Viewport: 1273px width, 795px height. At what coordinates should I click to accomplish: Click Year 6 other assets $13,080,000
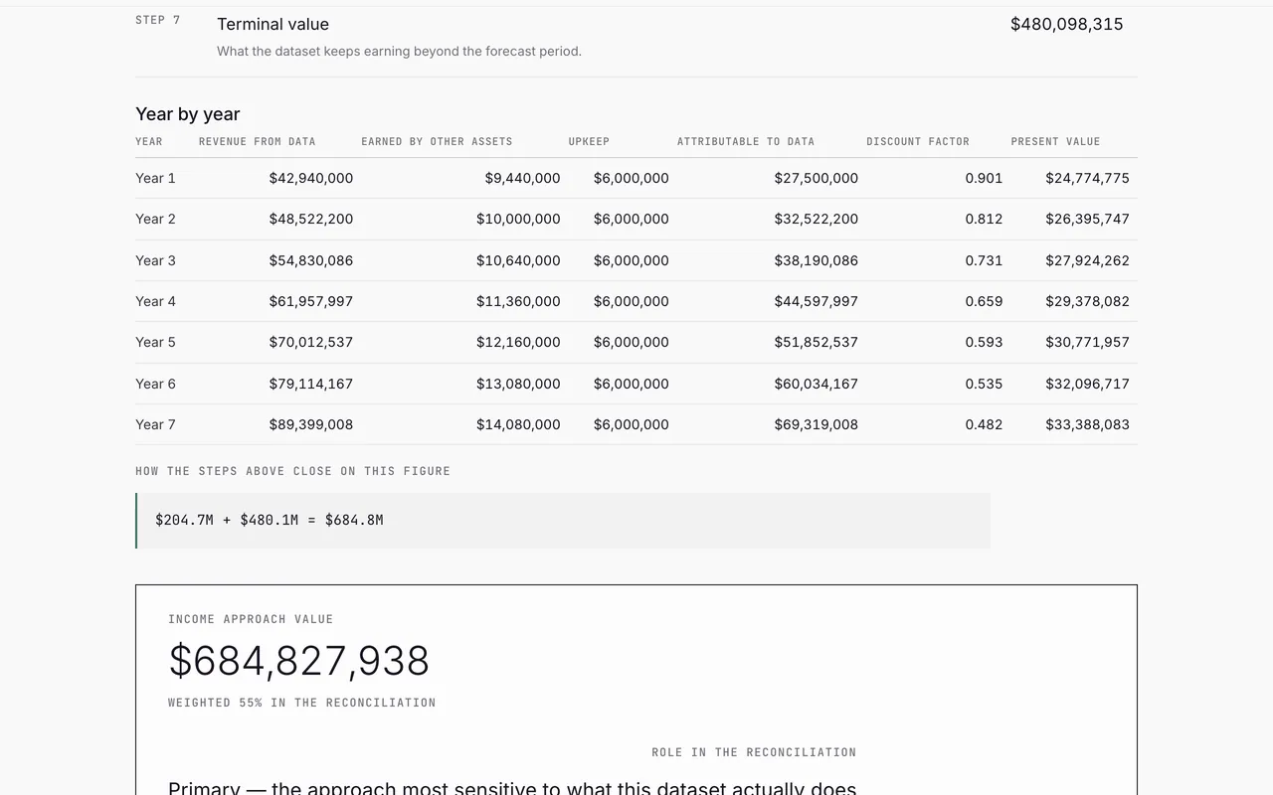click(x=518, y=384)
